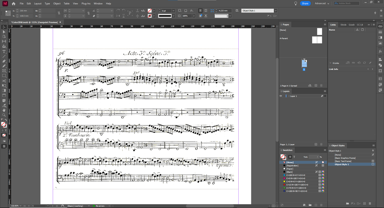
Task: Click the reference point locator grid
Action: coord(8,13)
